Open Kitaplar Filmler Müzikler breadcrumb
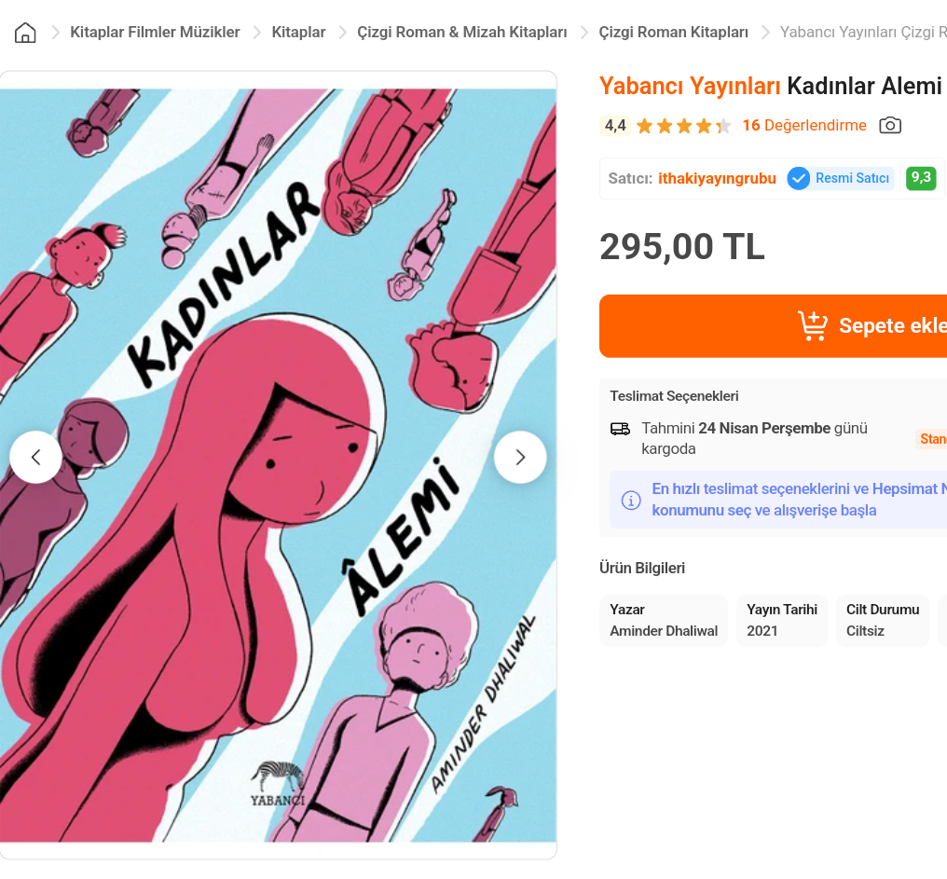Image resolution: width=947 pixels, height=879 pixels. (155, 32)
